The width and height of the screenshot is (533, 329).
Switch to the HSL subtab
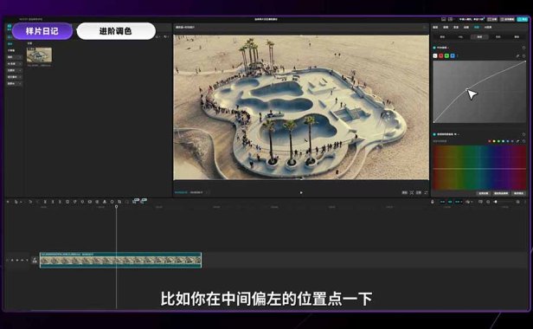coord(460,36)
